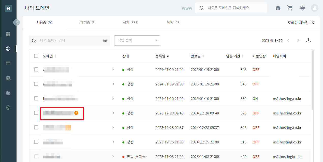The width and height of the screenshot is (323, 162).
Task: Expand the sidebar with the arrow button
Action: tap(16, 22)
